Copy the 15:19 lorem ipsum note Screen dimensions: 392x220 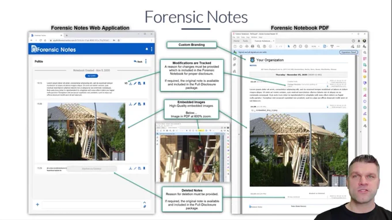click(140, 84)
